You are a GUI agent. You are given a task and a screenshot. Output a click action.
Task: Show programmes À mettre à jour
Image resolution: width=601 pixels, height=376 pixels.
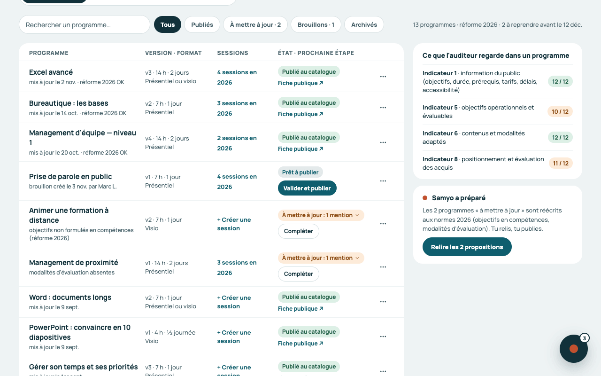(x=255, y=24)
